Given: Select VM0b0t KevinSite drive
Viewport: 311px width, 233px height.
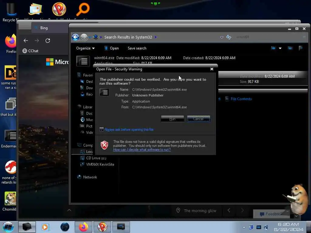Looking at the screenshot, I should click(97, 164).
